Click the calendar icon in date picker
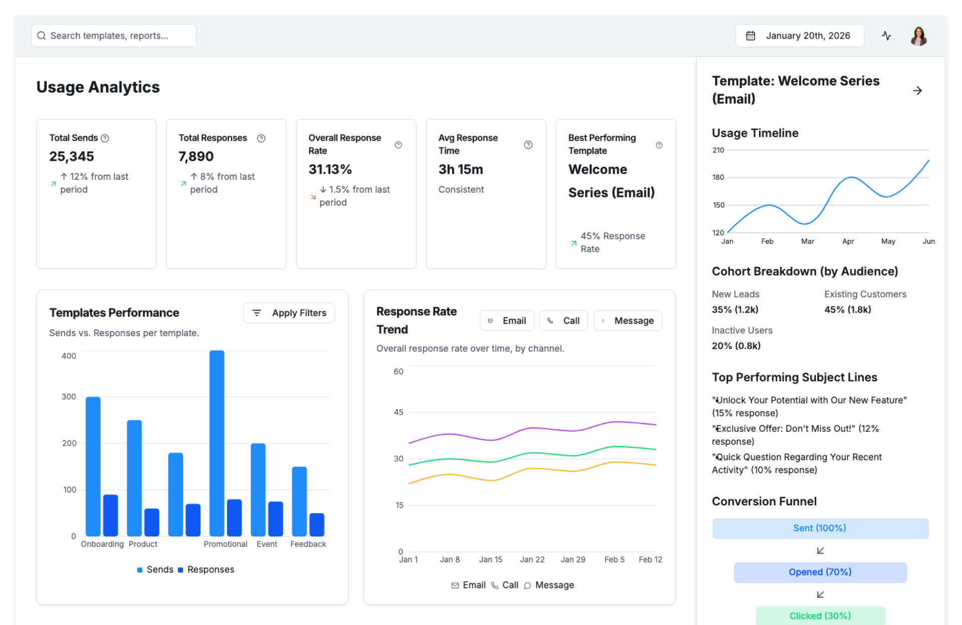 pos(751,36)
